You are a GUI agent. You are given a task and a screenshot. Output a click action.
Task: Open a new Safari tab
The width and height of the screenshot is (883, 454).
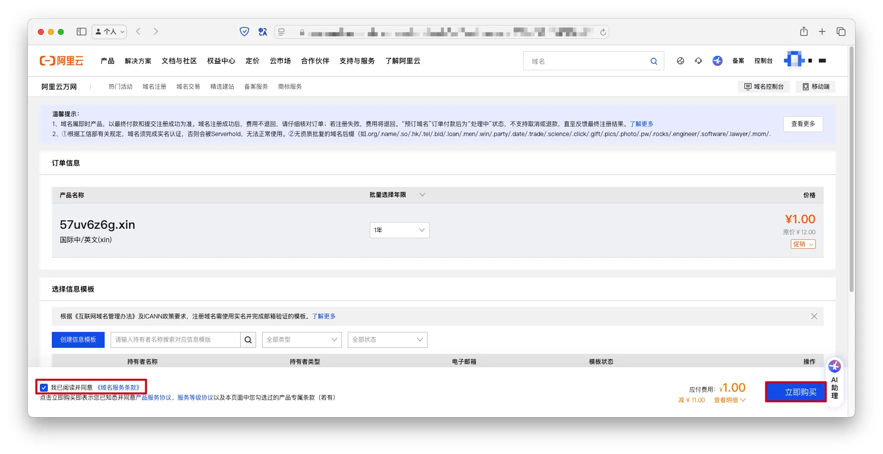pyautogui.click(x=822, y=32)
